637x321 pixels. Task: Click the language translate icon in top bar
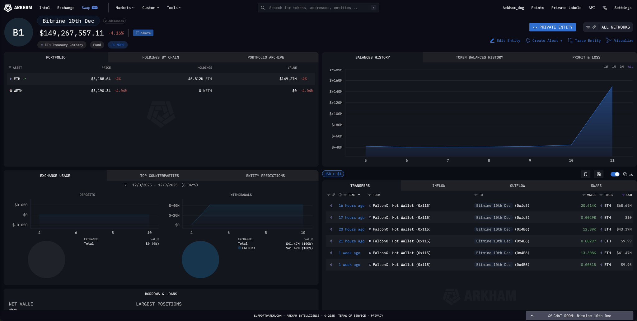tap(605, 8)
